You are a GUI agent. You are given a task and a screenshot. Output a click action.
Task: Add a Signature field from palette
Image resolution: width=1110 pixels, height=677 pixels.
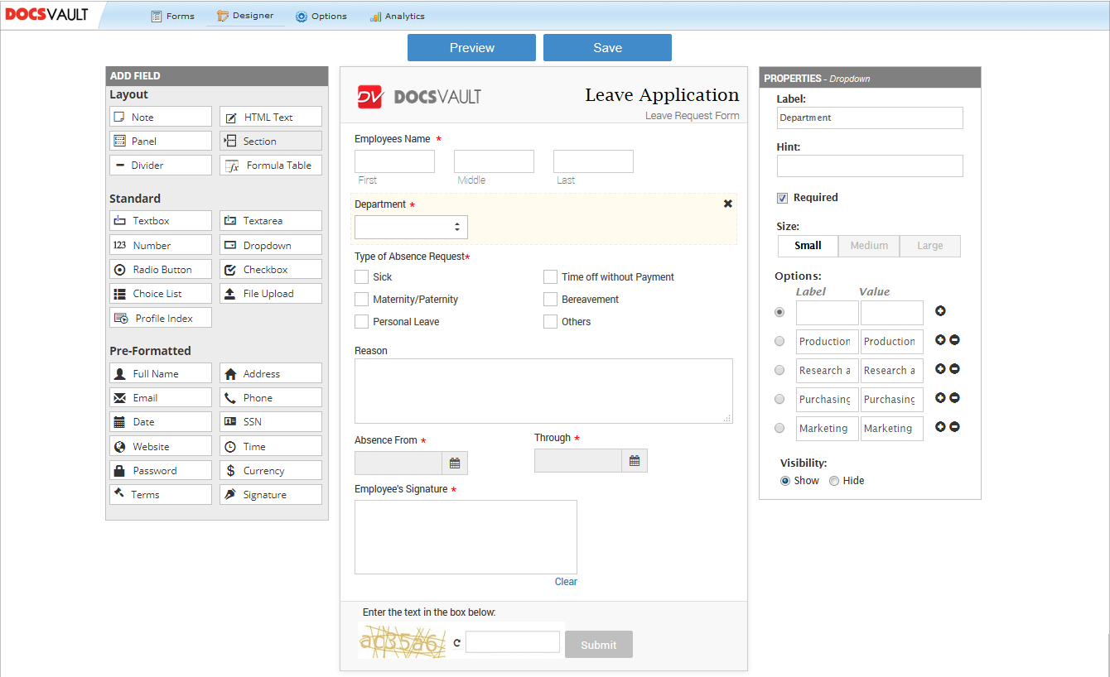(270, 495)
